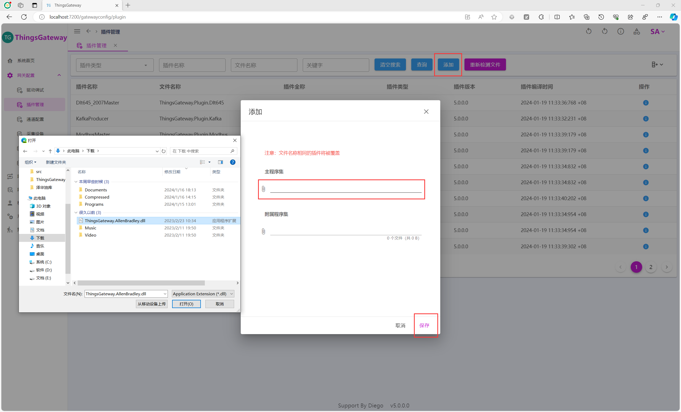Click 保存 in the 添加 dialog
The height and width of the screenshot is (412, 681).
pyautogui.click(x=424, y=325)
